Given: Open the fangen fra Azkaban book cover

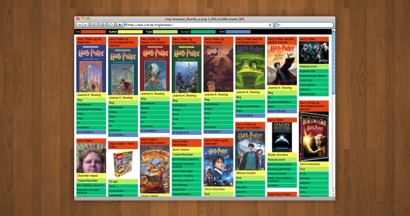Looking at the screenshot, I should tap(155, 68).
